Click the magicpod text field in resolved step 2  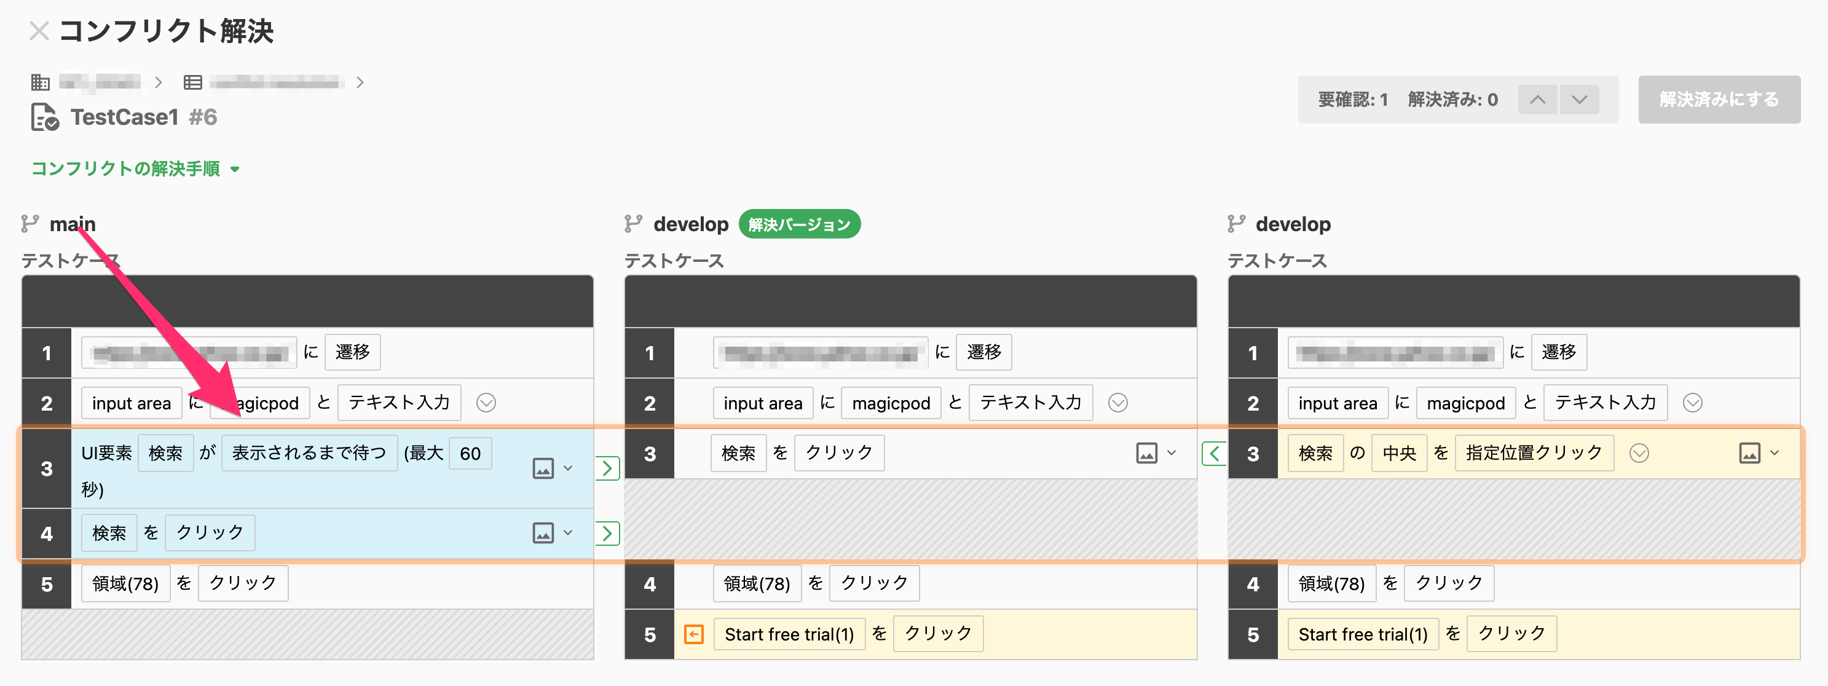pos(891,404)
